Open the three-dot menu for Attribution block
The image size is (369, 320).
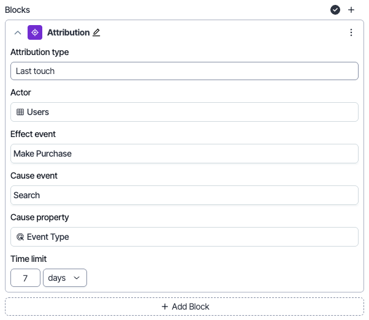(x=351, y=32)
